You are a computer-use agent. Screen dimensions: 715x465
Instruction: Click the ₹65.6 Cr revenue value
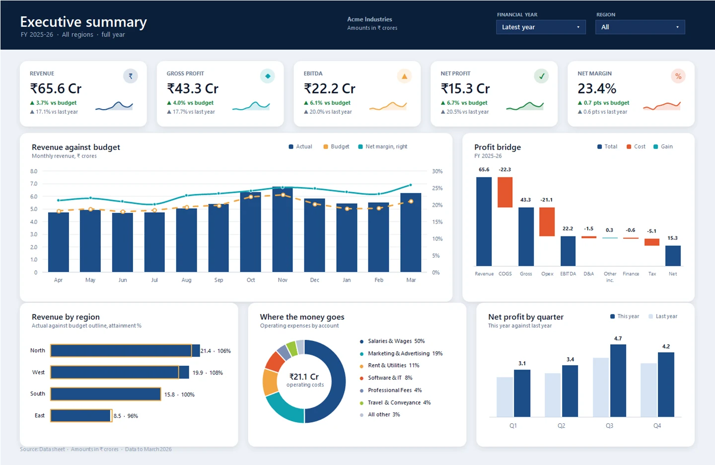click(x=56, y=88)
